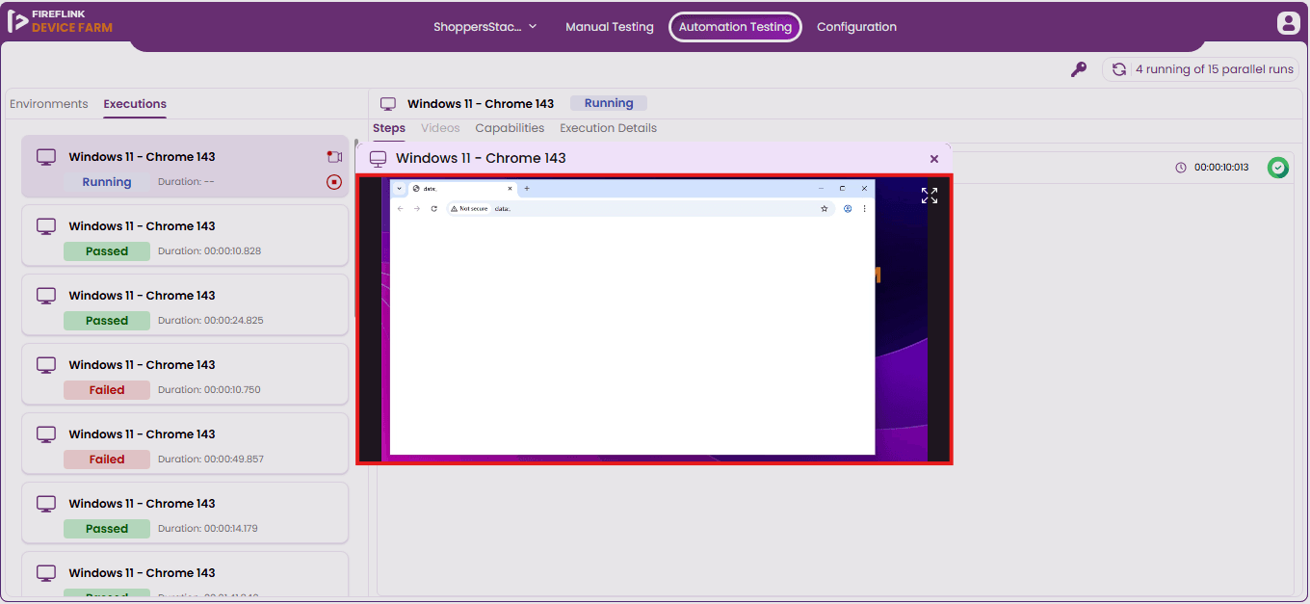
Task: Click the back arrow in remote Chrome
Action: tap(401, 208)
